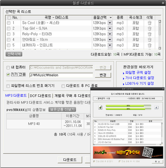The image size is (166, 168).
Task: Uncheck the 기기 전송 checkbox
Action: coord(8,75)
